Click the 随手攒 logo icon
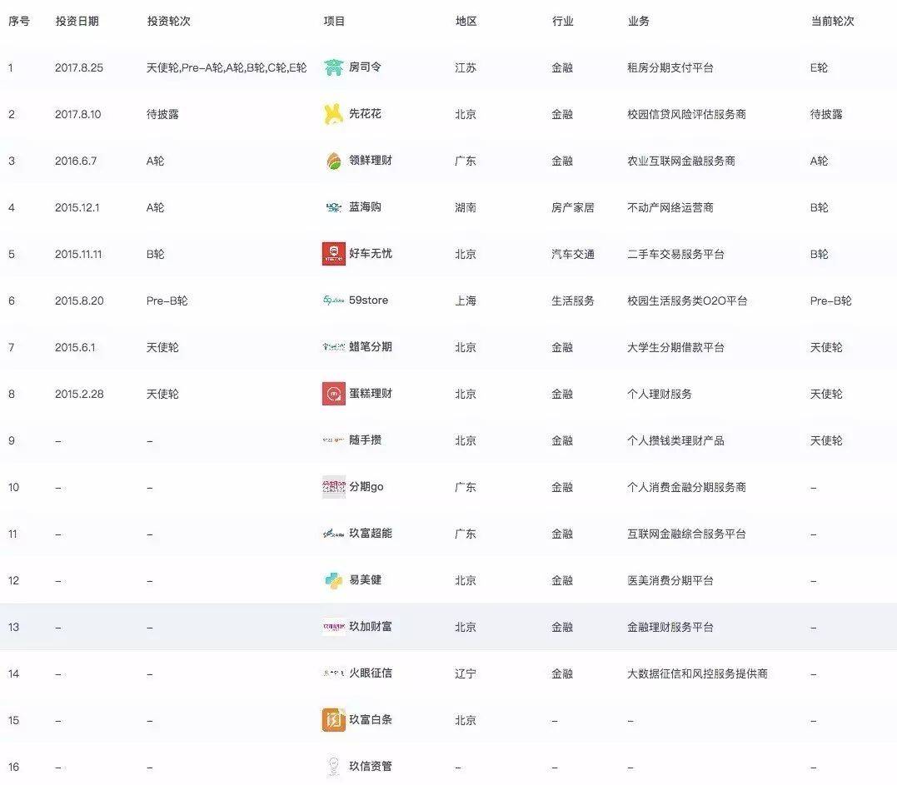This screenshot has width=897, height=785. [333, 441]
